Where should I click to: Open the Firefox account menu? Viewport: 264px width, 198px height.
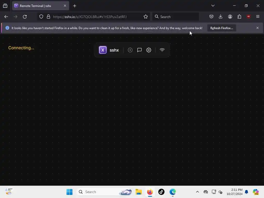coord(230,16)
